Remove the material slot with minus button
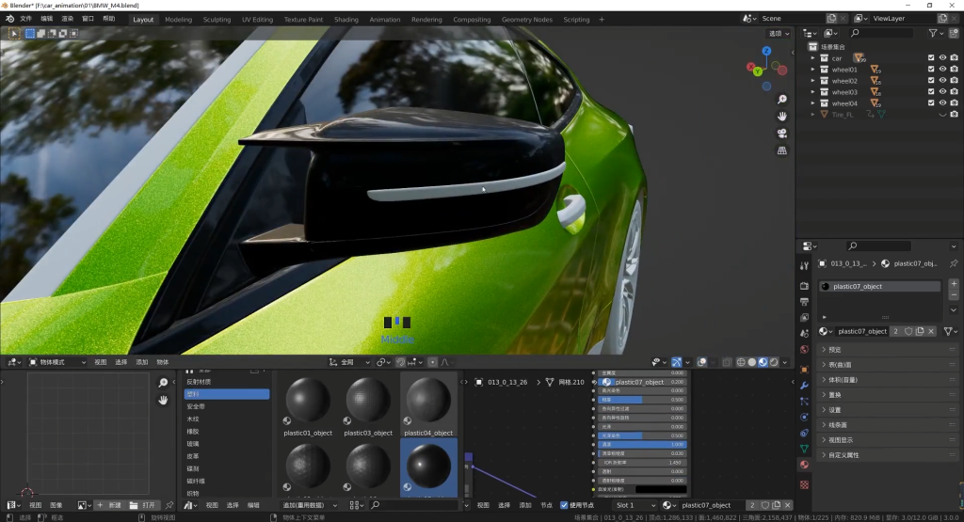This screenshot has height=522, width=964. [x=954, y=294]
